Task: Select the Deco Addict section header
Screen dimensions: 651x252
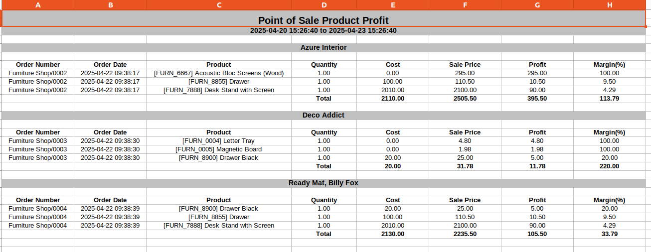Action: click(324, 116)
